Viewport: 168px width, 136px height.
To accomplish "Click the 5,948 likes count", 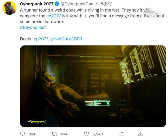I will 98,134.
